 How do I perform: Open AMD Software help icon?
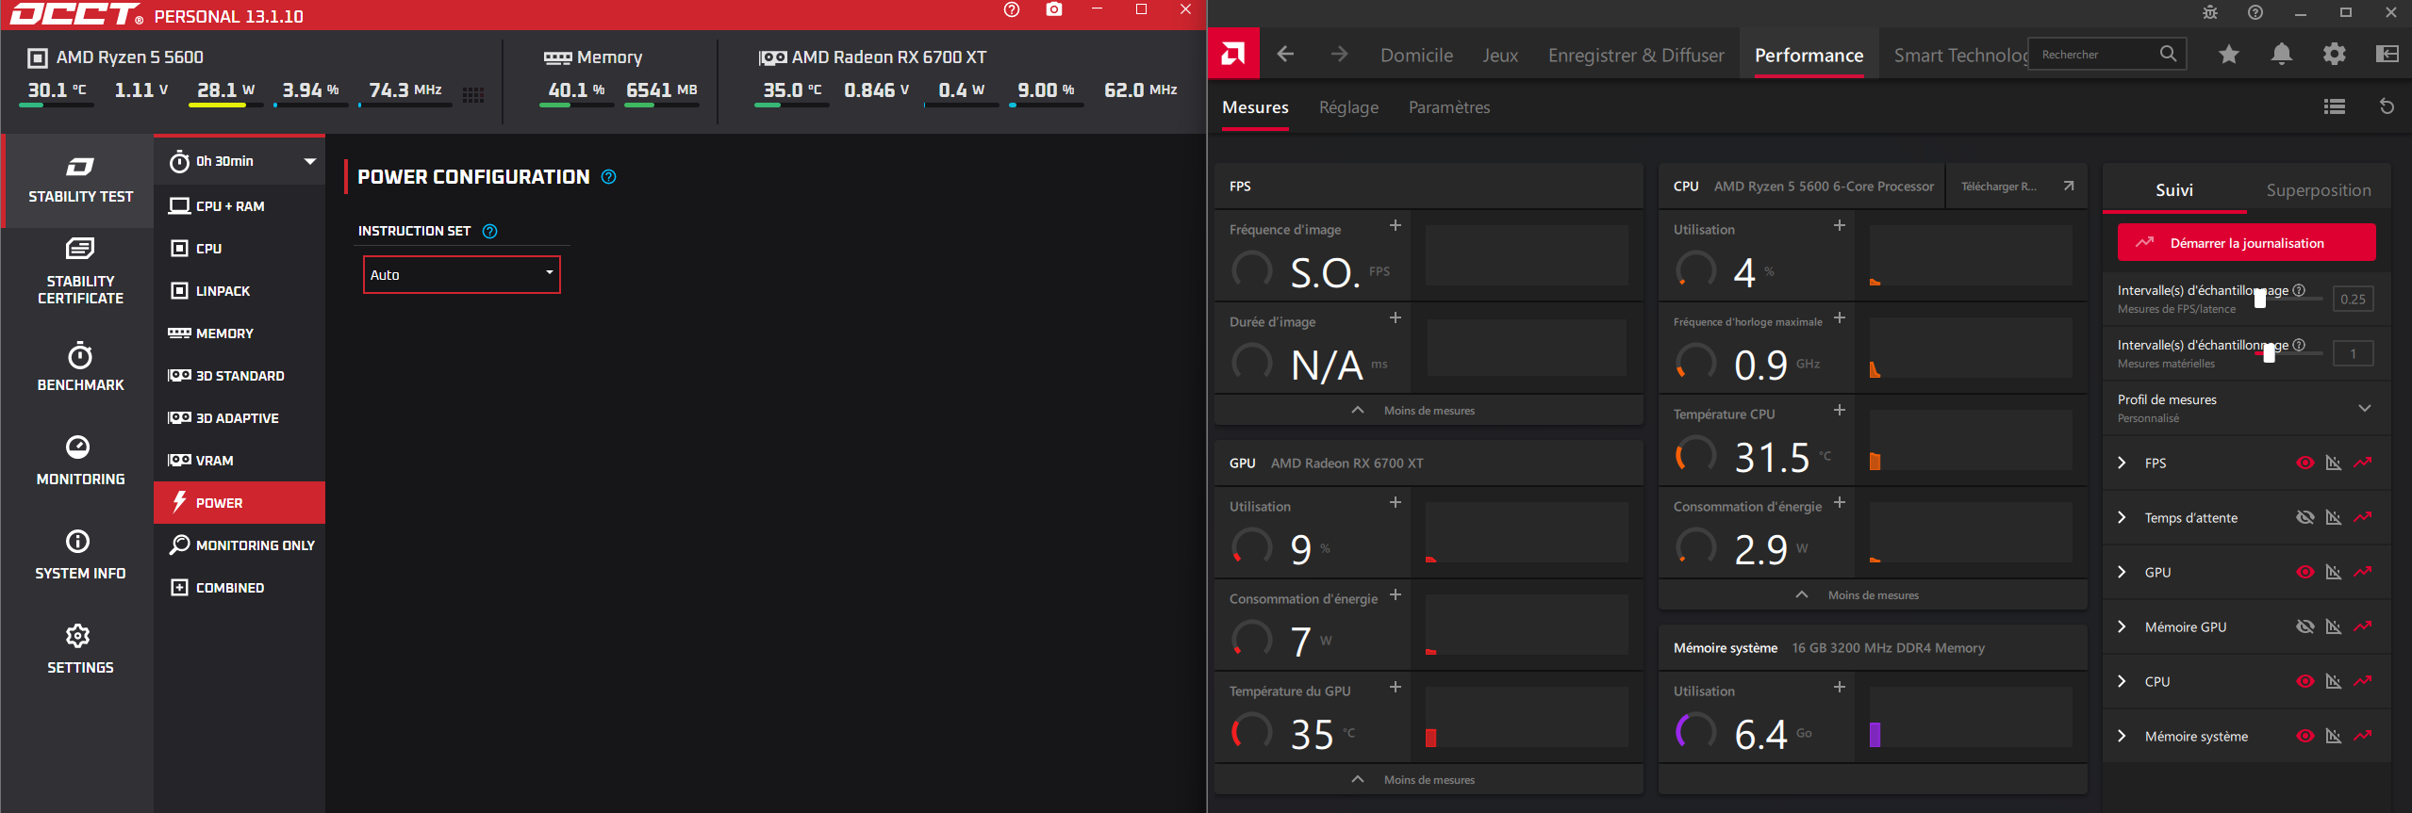tap(2255, 12)
